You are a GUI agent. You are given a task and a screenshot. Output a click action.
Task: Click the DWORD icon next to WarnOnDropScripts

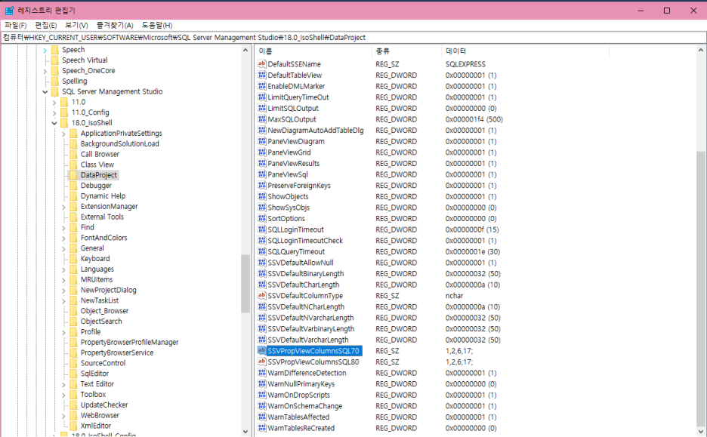tap(261, 395)
